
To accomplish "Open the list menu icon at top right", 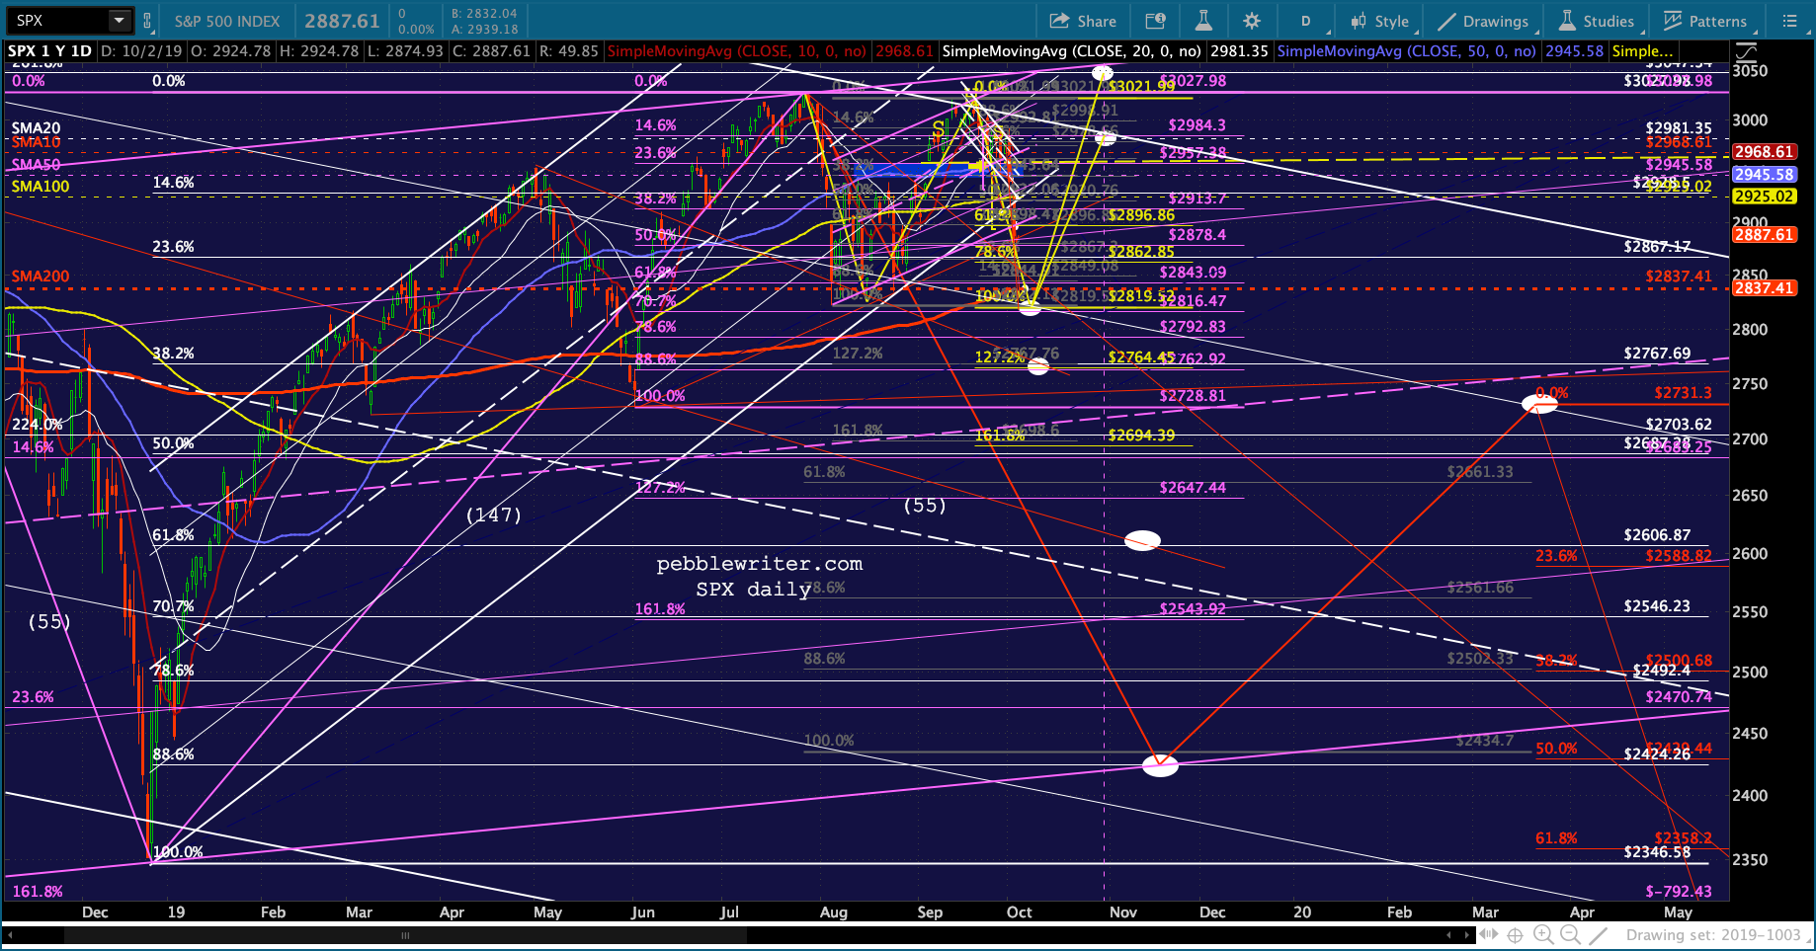I will tap(1789, 21).
